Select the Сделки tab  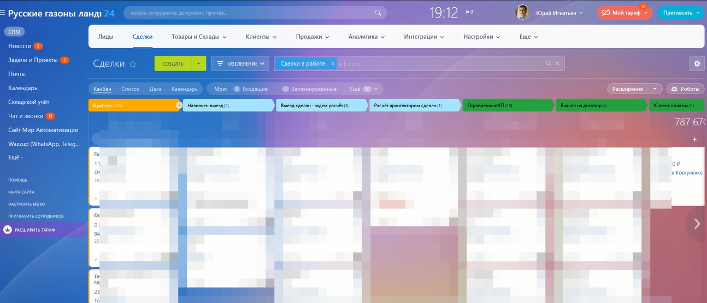[x=143, y=37]
